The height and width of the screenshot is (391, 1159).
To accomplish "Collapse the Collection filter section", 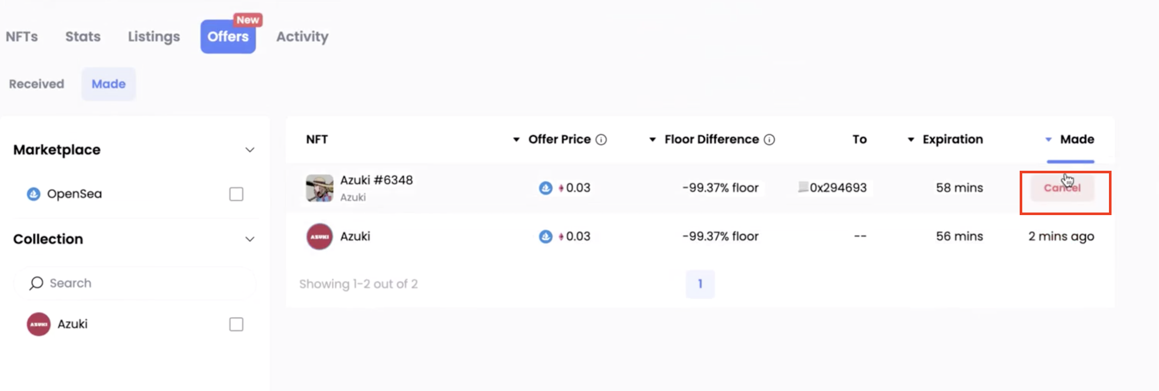I will [250, 239].
